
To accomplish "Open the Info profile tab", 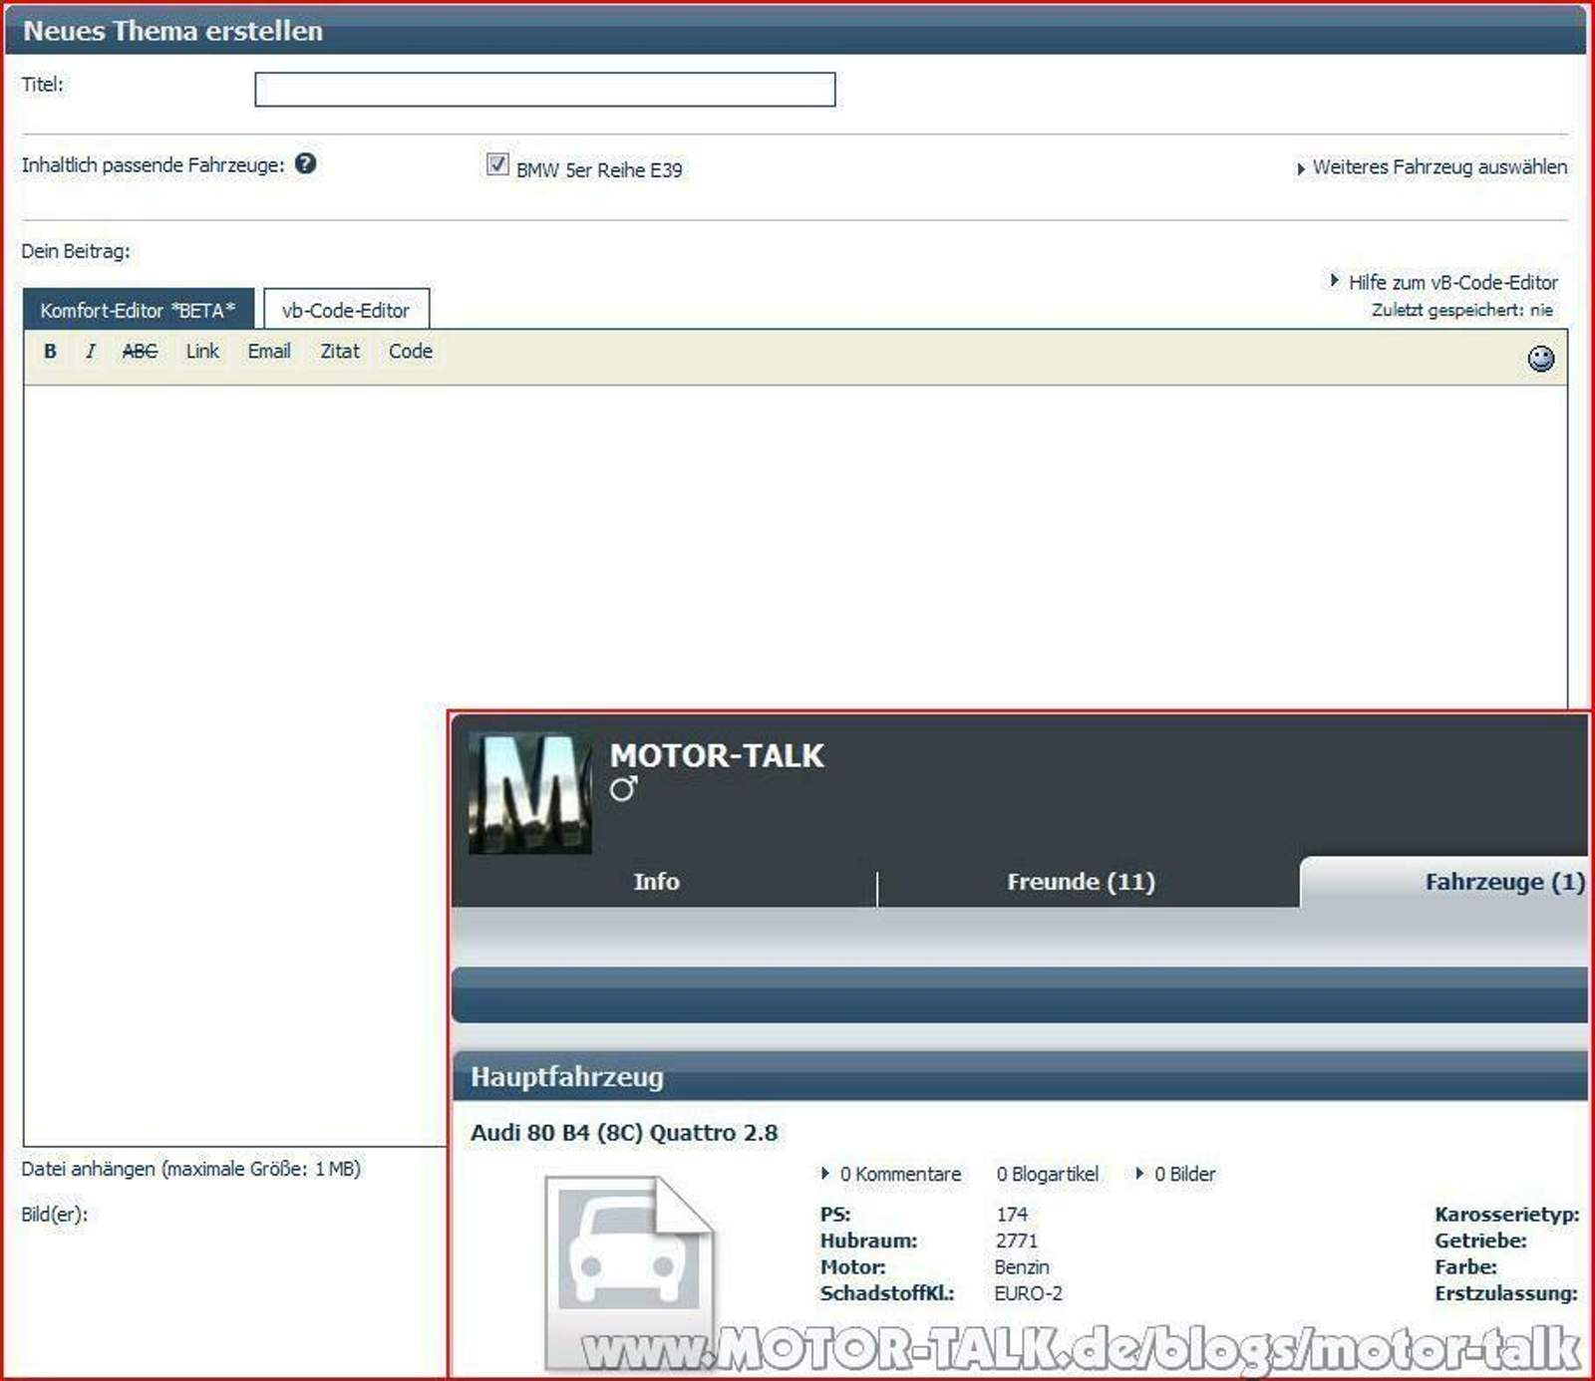I will [x=656, y=882].
